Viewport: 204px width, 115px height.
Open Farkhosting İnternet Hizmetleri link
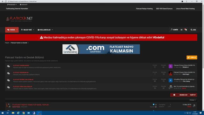(17, 9)
